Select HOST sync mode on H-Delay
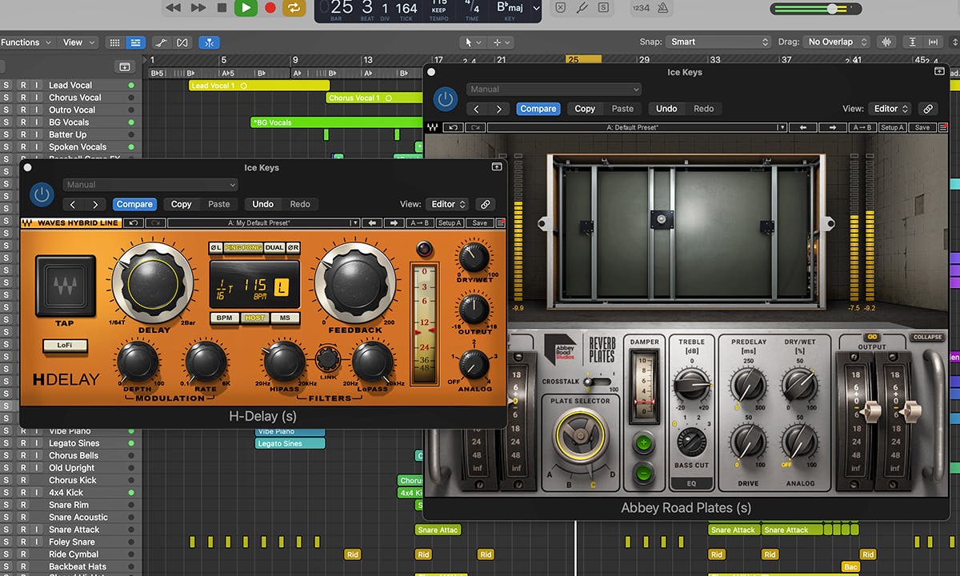The height and width of the screenshot is (576, 960). (255, 318)
